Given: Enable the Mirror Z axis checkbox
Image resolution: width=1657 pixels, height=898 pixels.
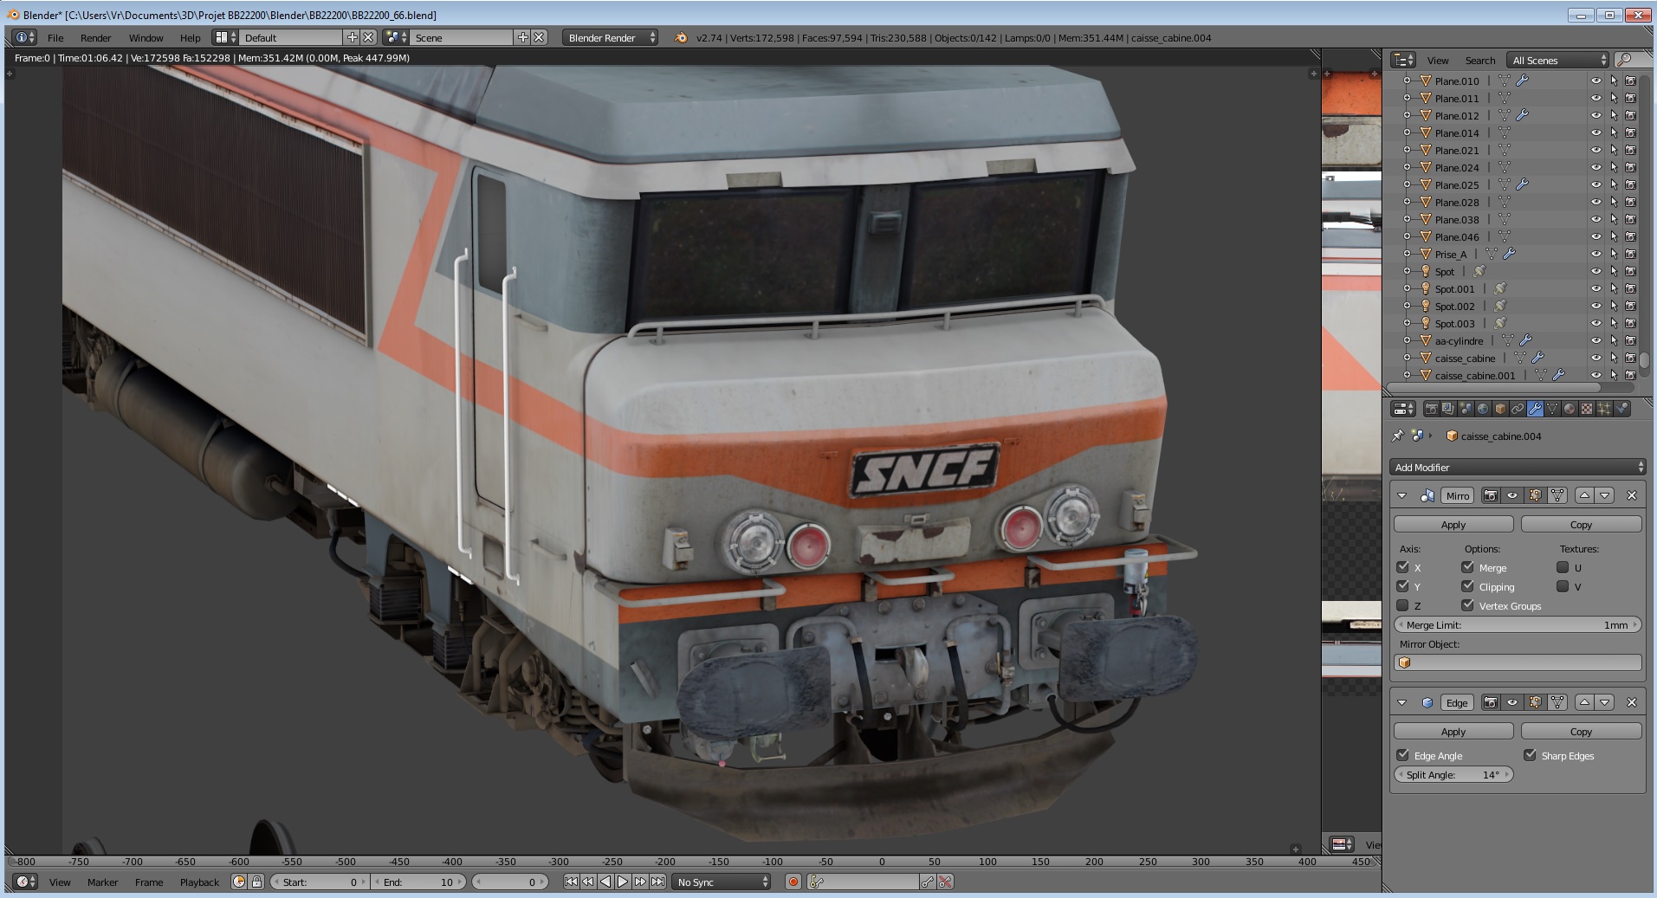Looking at the screenshot, I should pos(1403,605).
